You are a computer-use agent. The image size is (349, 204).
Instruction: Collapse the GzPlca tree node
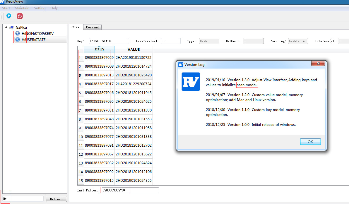click(x=6, y=27)
